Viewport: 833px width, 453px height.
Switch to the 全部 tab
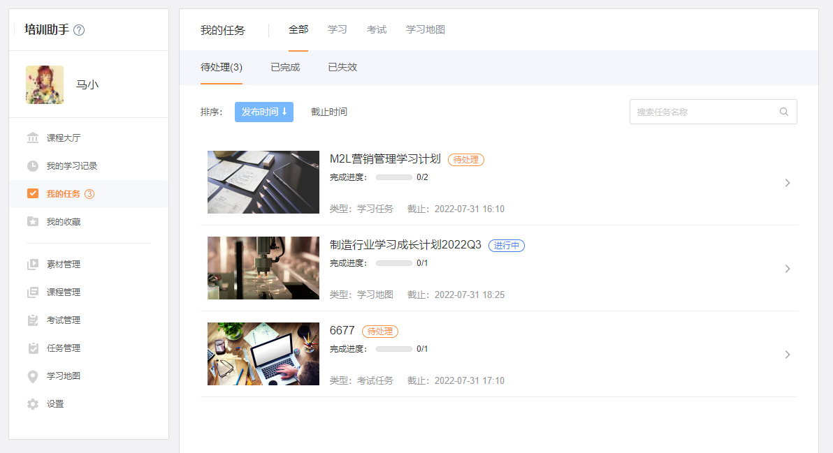pos(298,30)
